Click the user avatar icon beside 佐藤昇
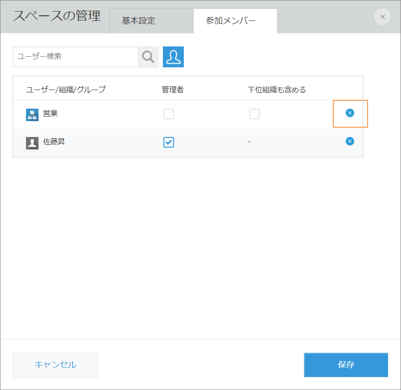The height and width of the screenshot is (390, 401). click(x=32, y=142)
